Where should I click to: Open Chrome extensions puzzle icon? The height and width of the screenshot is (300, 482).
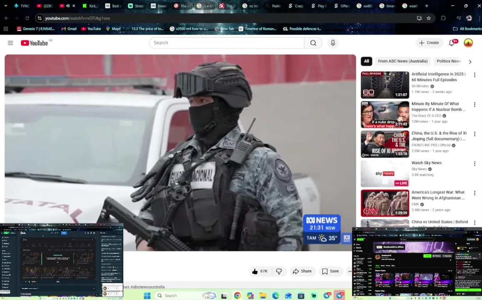[x=443, y=18]
